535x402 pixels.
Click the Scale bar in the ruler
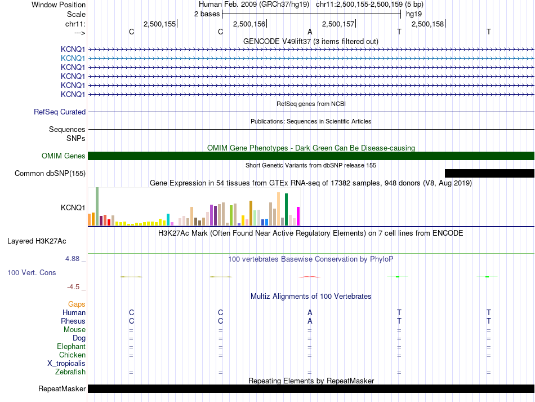coord(311,14)
